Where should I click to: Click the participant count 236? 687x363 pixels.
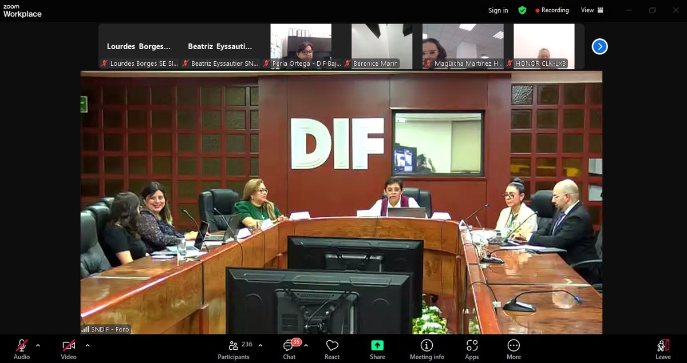247,345
